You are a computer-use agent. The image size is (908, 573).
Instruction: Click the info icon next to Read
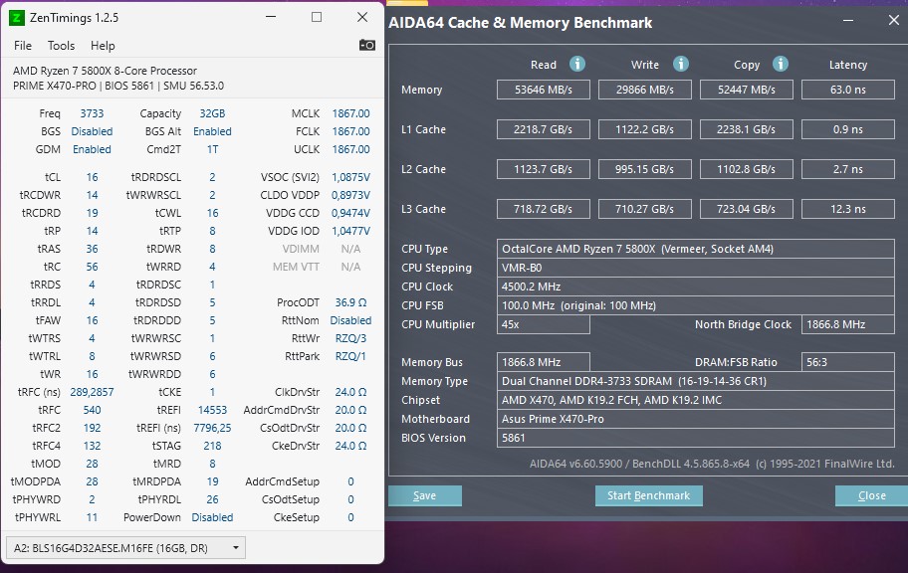(577, 64)
